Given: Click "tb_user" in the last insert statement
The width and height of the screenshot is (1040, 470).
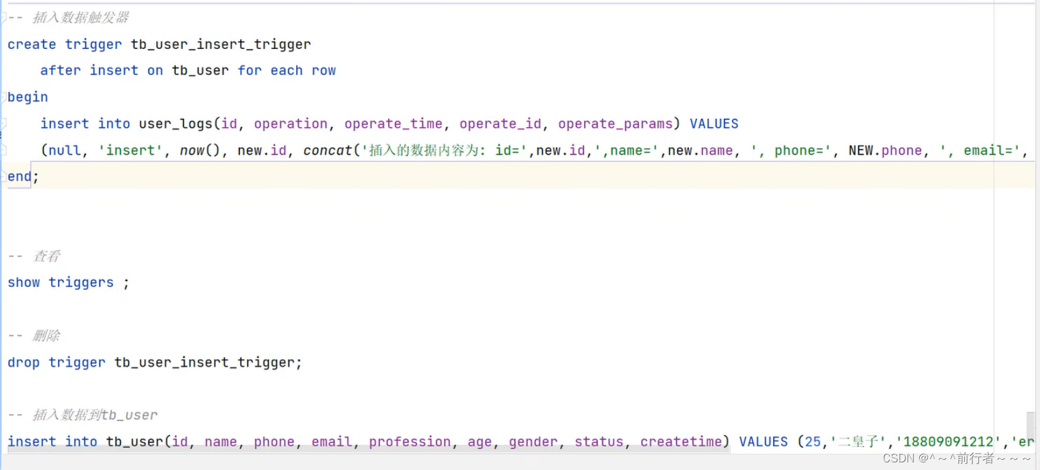Looking at the screenshot, I should (134, 441).
